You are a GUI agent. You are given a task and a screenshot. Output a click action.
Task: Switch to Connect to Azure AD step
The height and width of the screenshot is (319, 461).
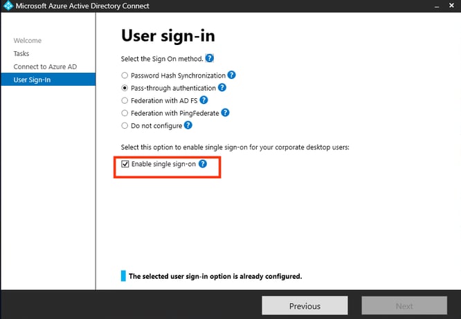44,66
